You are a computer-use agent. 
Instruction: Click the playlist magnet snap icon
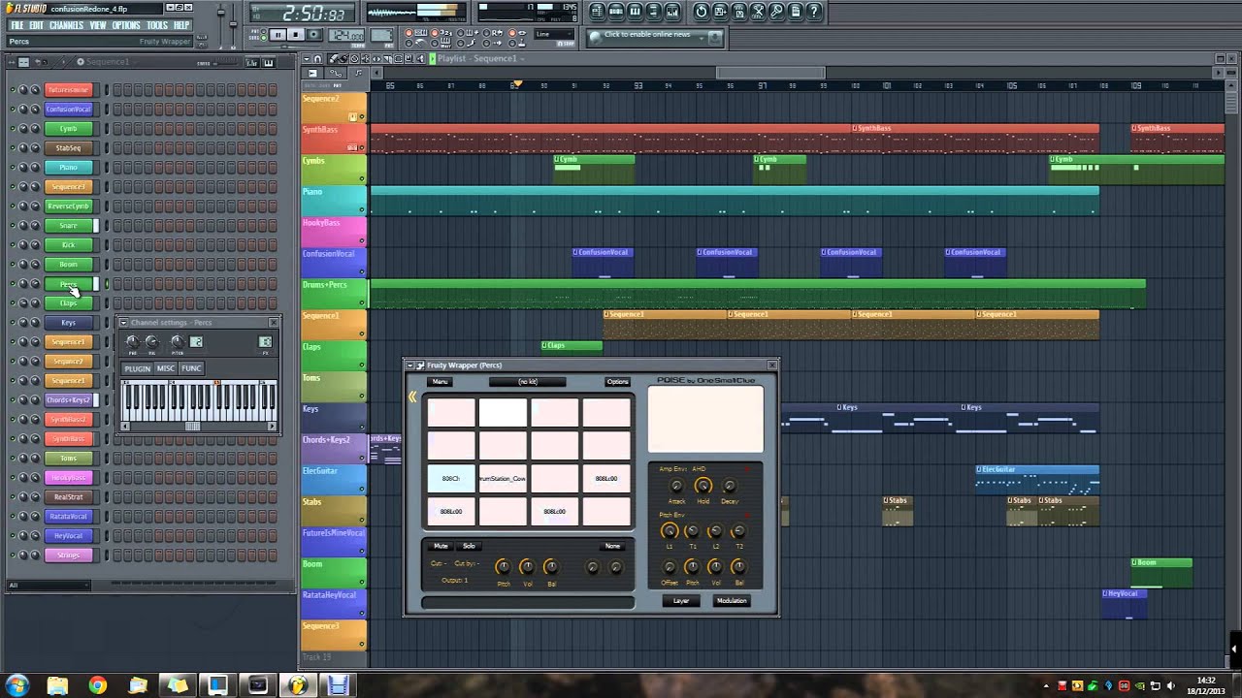click(317, 59)
